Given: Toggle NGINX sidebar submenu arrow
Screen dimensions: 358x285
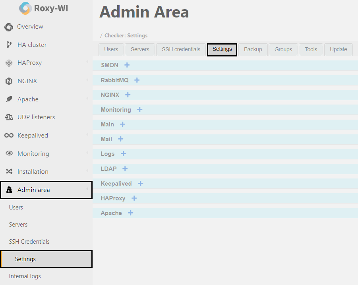Looking at the screenshot, I should (87, 80).
